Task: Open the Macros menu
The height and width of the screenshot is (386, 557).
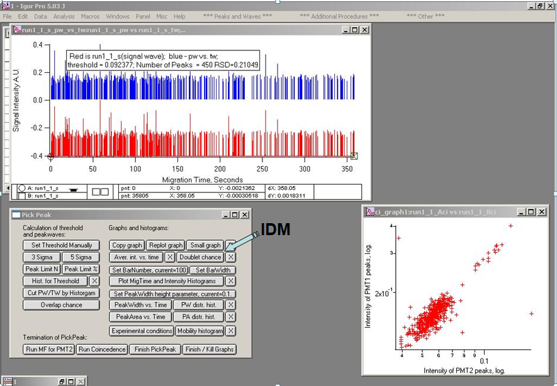Action: (90, 16)
